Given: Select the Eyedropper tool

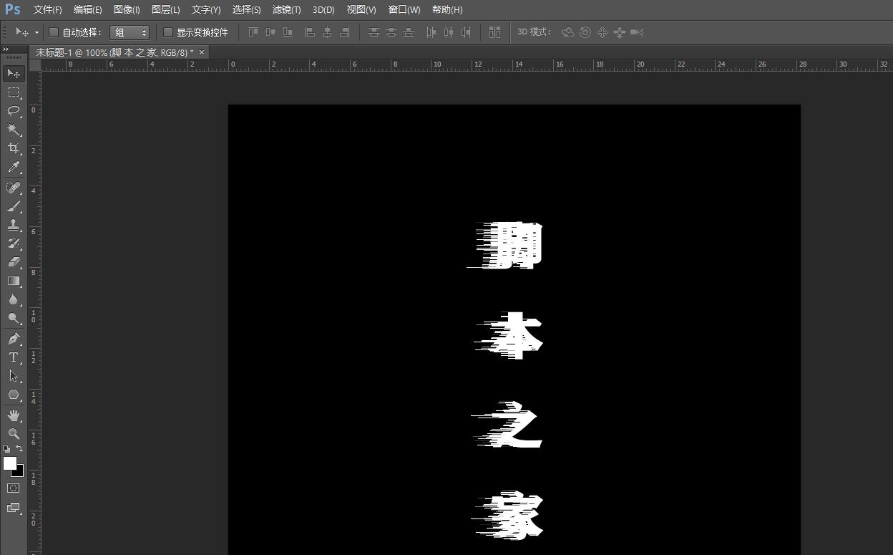Looking at the screenshot, I should [14, 168].
